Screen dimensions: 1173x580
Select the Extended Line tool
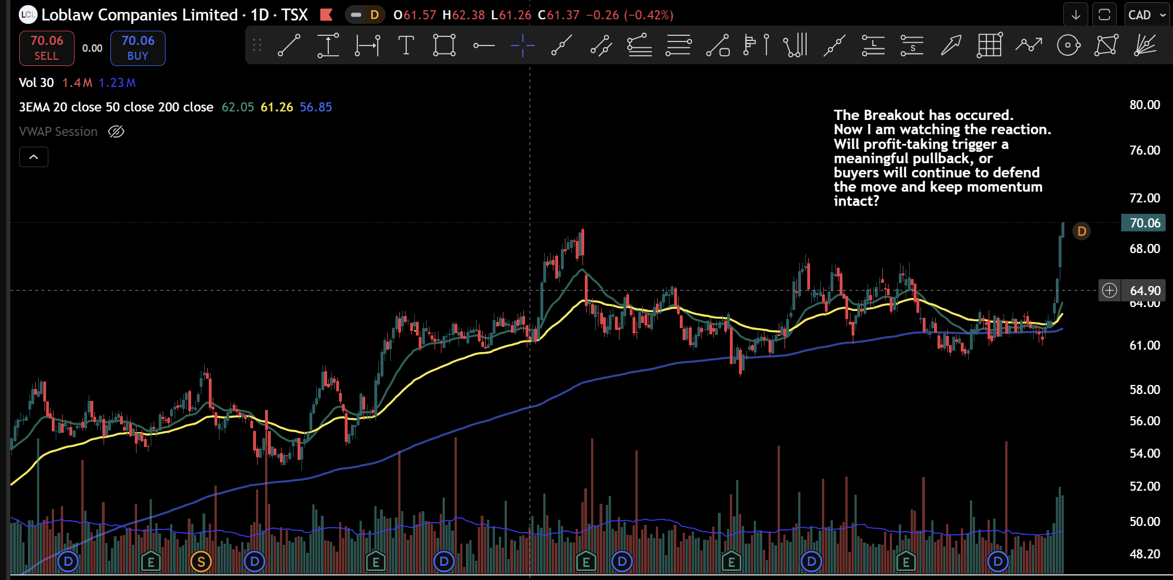pos(835,45)
